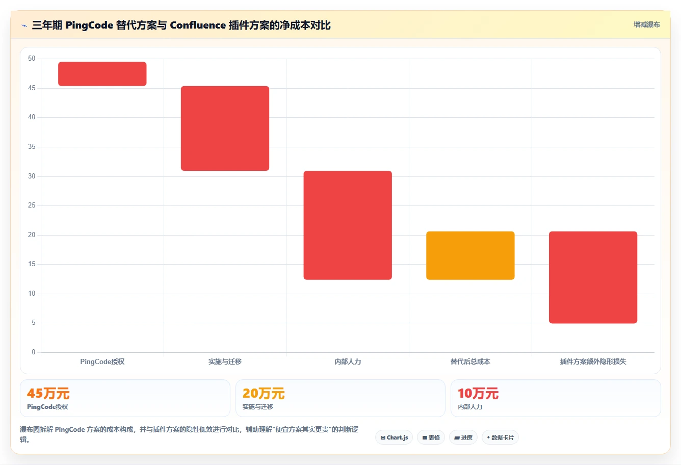Click the 20万元 实施与迁移 data card
The width and height of the screenshot is (681, 465).
(x=340, y=398)
